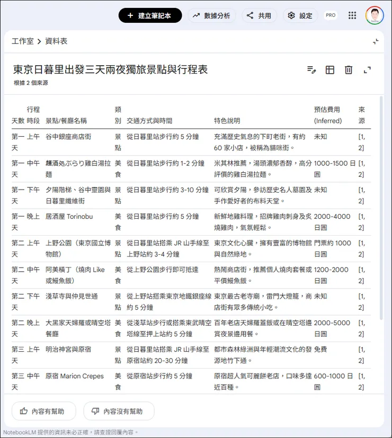Image resolution: width=392 pixels, height=438 pixels.
Task: Go to 工作室 breadcrumb
Action: (x=23, y=41)
